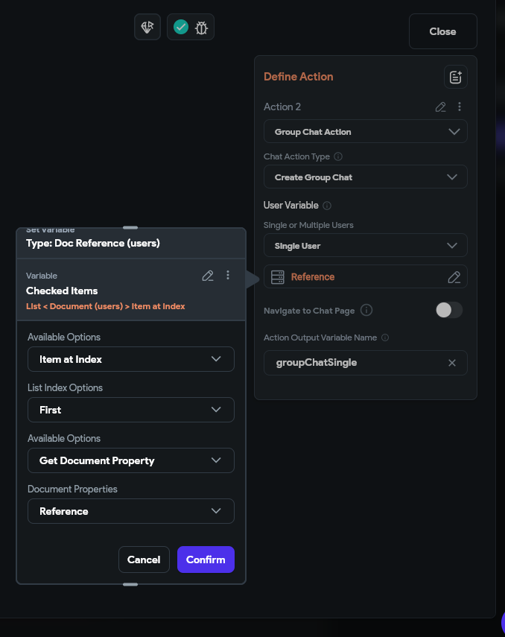Change Single User via its dropdown

(x=366, y=245)
